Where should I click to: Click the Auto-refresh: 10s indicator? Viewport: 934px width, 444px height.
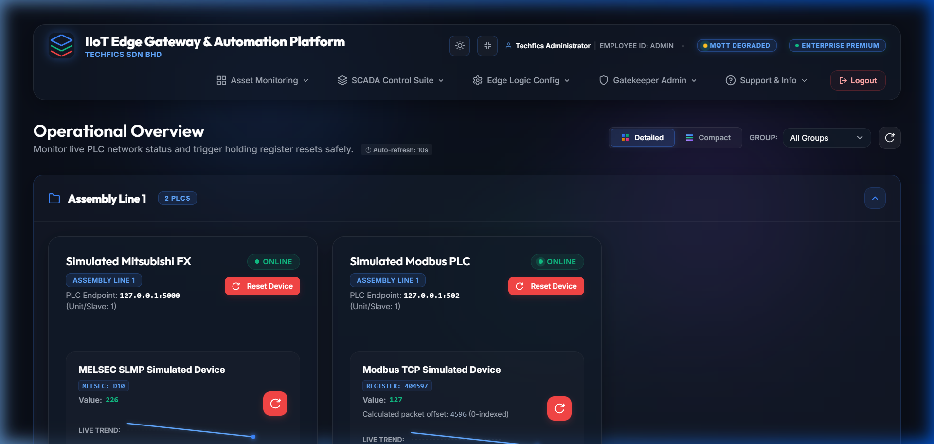point(396,150)
